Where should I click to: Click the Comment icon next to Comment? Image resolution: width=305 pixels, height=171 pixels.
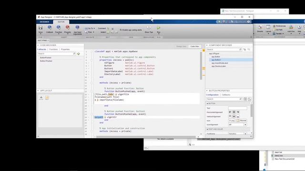(108, 28)
